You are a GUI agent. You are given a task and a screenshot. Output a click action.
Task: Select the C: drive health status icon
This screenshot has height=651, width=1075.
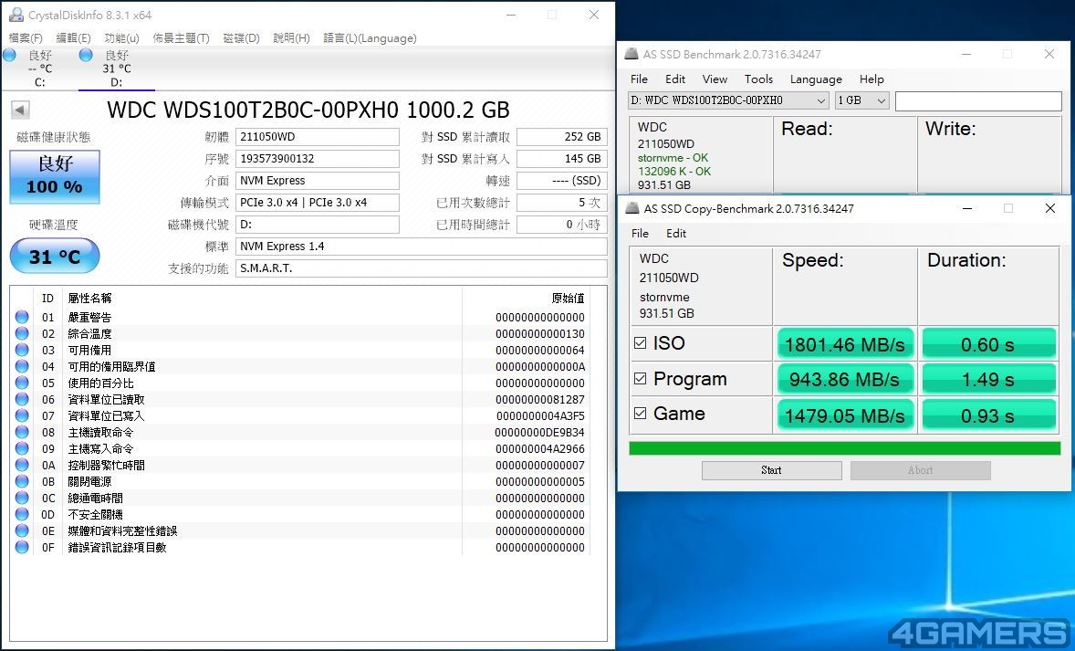pyautogui.click(x=10, y=55)
